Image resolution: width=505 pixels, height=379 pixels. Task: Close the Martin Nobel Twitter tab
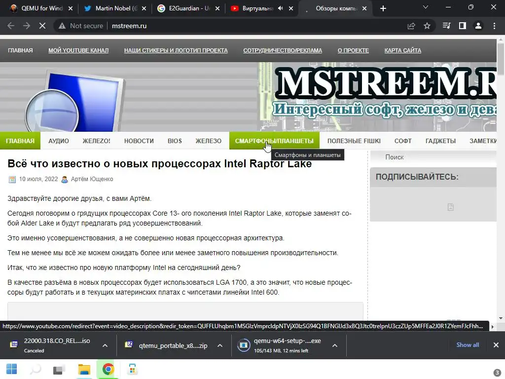point(144,8)
